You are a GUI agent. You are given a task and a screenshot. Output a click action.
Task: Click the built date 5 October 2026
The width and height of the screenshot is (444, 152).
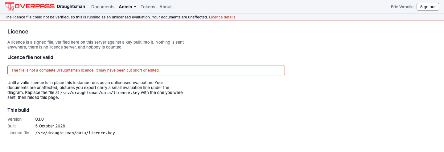pyautogui.click(x=50, y=126)
